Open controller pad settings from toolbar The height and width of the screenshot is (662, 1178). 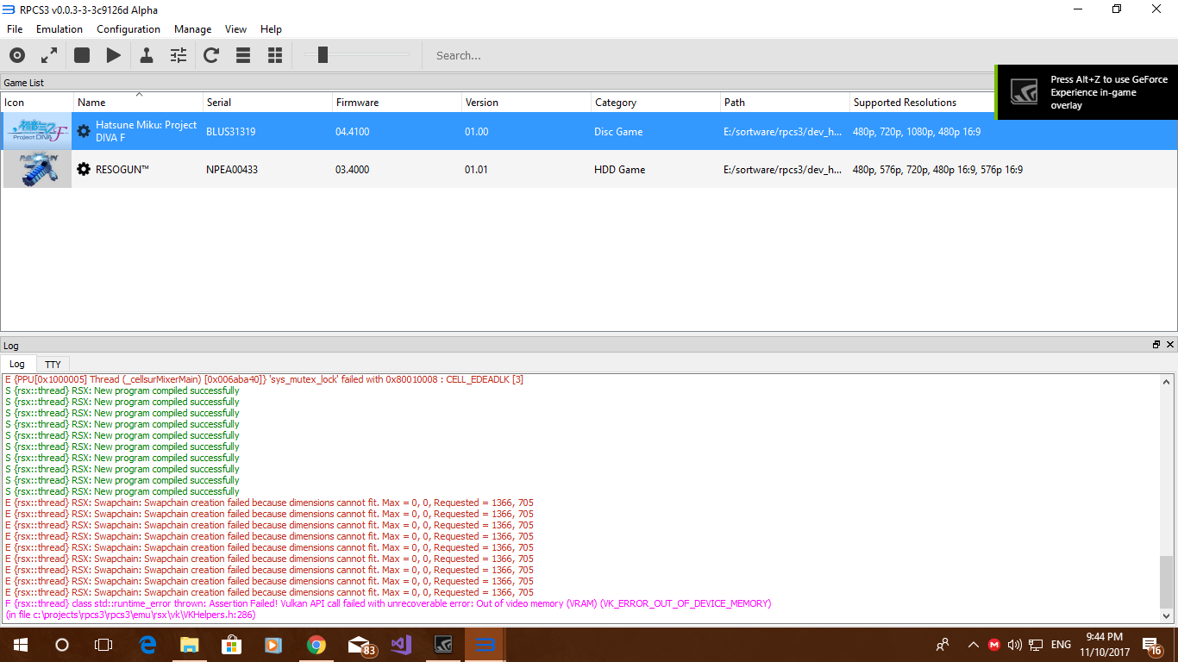[x=147, y=55]
